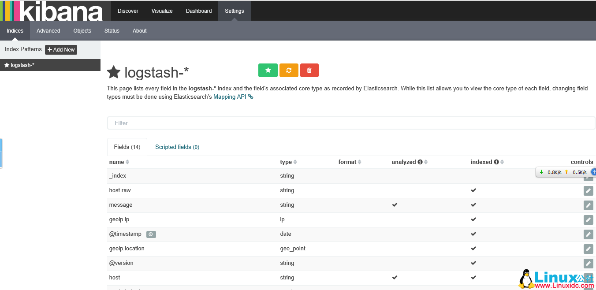This screenshot has height=290, width=596.
Task: Switch to the Discover tab
Action: coord(128,11)
